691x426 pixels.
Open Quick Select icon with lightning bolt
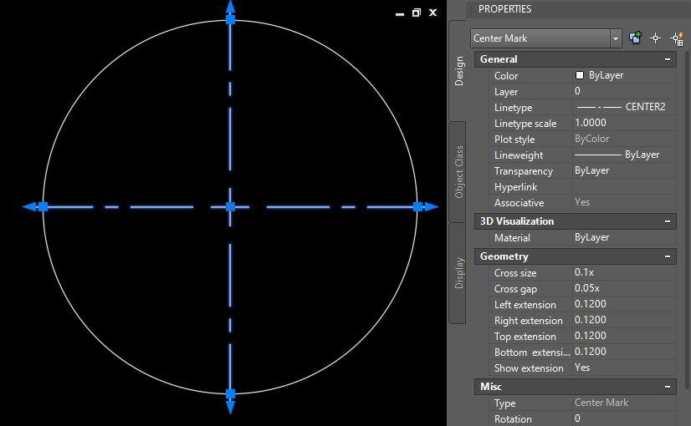[x=677, y=38]
